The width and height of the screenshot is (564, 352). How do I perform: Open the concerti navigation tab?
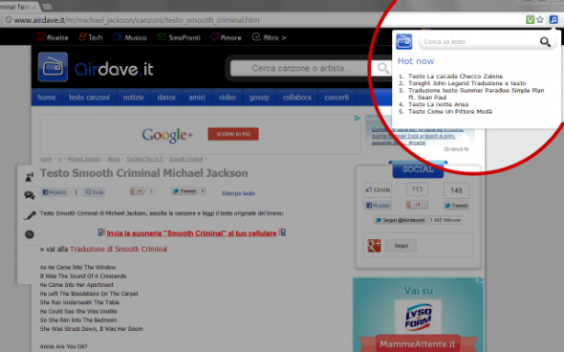pyautogui.click(x=336, y=98)
